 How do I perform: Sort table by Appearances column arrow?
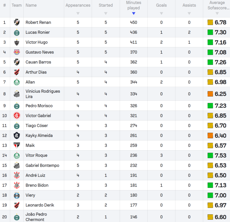click(78, 13)
